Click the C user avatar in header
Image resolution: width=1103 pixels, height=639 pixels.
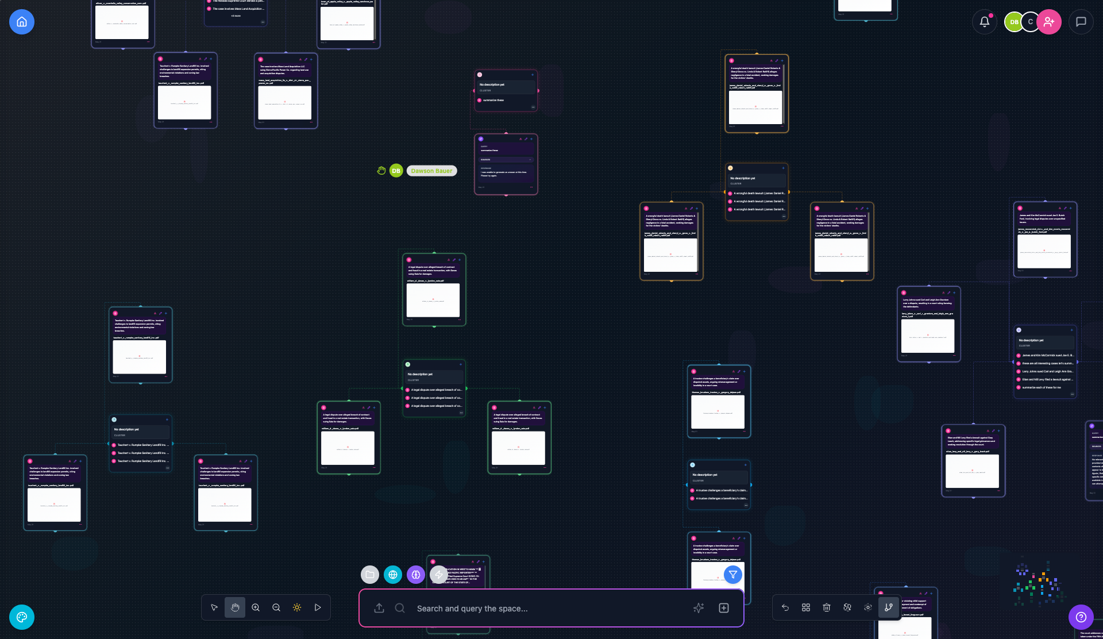coord(1031,22)
